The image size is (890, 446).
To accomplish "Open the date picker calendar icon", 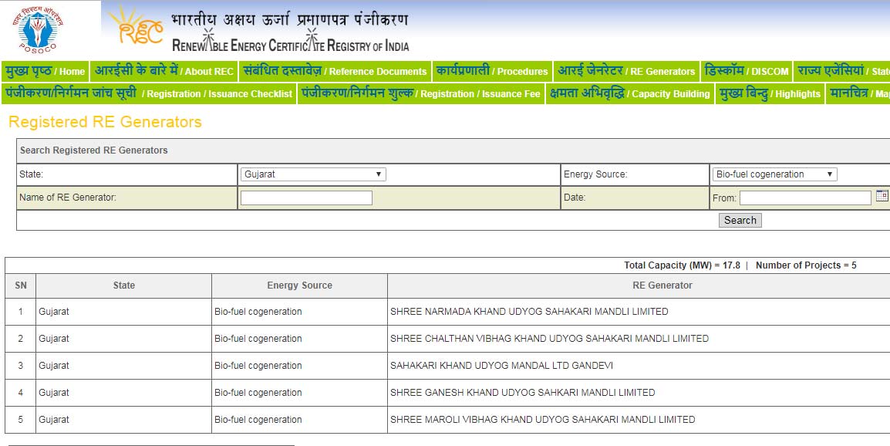I will [882, 196].
